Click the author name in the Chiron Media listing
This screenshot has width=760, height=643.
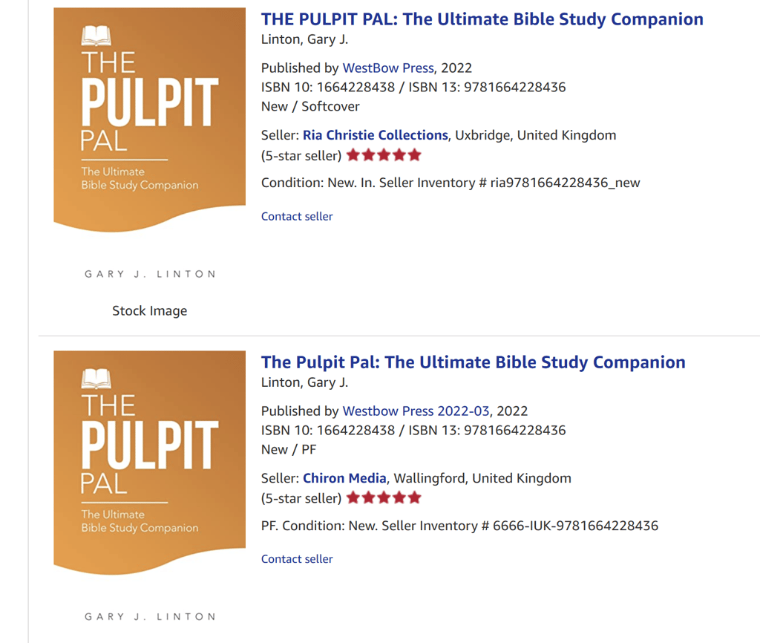point(304,382)
